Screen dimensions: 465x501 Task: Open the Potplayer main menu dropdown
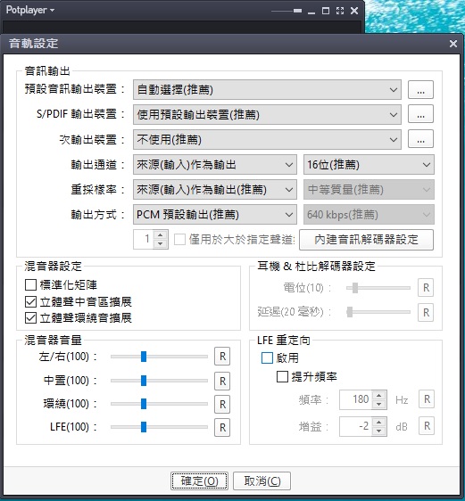click(30, 10)
